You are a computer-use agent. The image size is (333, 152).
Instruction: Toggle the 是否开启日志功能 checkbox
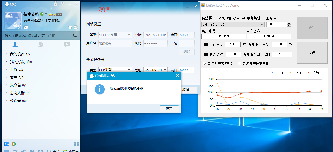(x=239, y=64)
